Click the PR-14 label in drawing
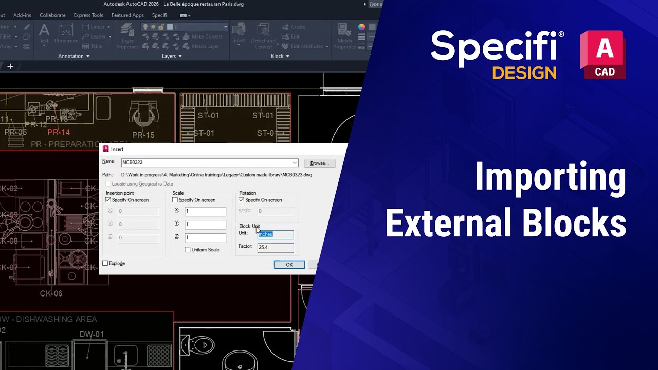 coord(59,132)
